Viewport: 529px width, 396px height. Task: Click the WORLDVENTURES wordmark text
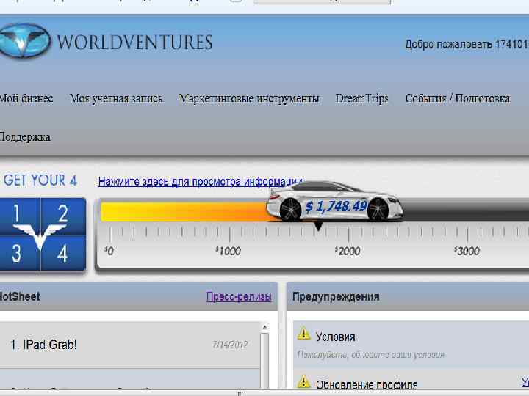134,42
